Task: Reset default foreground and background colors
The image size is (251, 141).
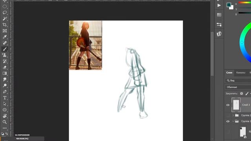Action: pos(2,134)
